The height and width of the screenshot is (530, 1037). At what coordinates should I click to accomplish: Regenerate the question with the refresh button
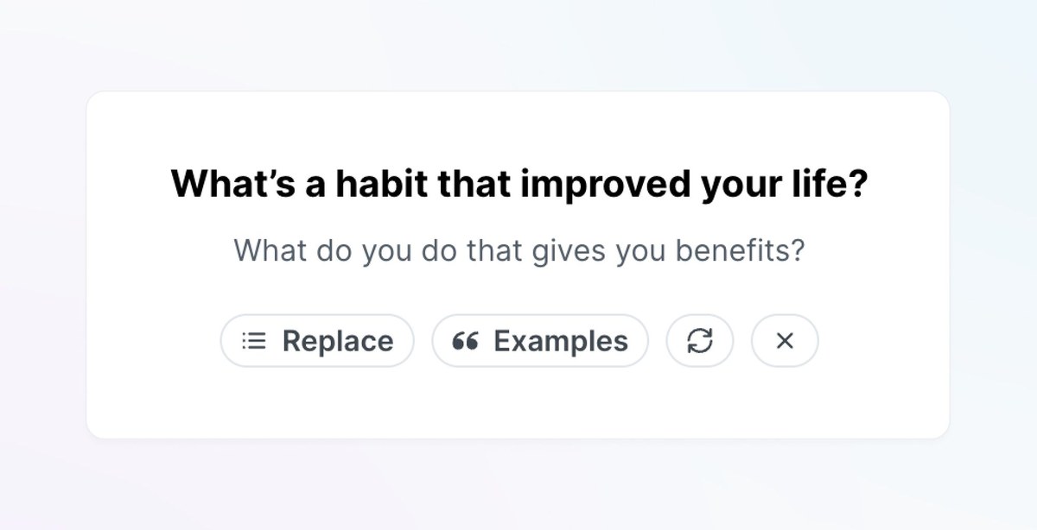click(x=700, y=341)
